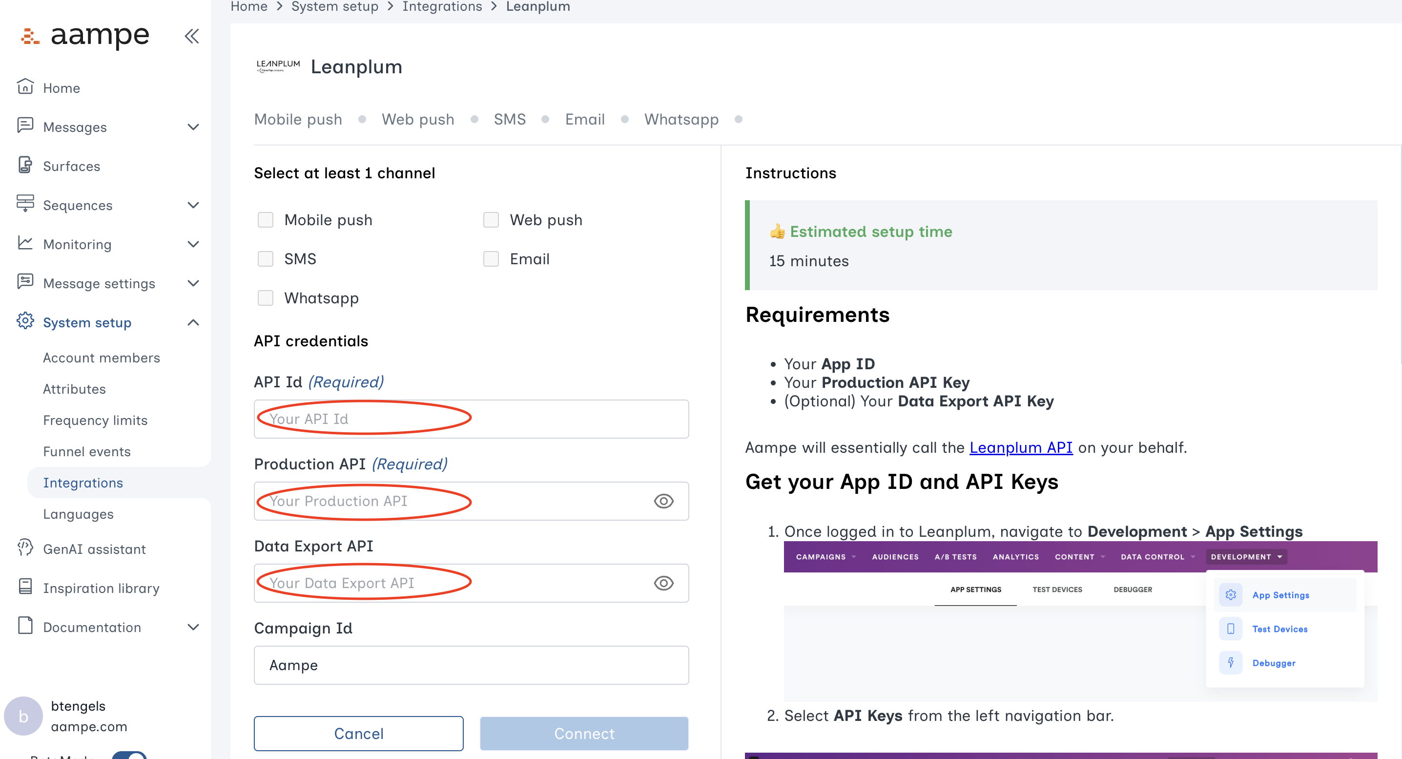The width and height of the screenshot is (1402, 759).
Task: Go to Frequency limits page
Action: click(95, 420)
